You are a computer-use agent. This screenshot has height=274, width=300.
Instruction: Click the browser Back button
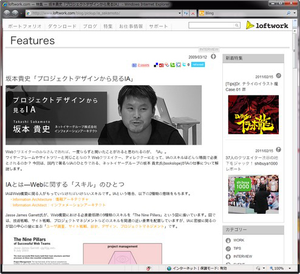pyautogui.click(x=7, y=13)
